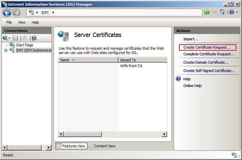Click left arrow of certificate list scrollbar
This screenshot has width=242, height=160.
tap(61, 134)
